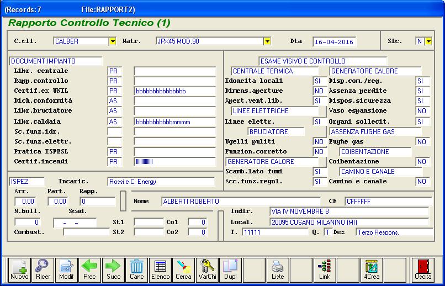Click the Local. field CUSANO MILANINO
445x286 pixels.
point(349,222)
